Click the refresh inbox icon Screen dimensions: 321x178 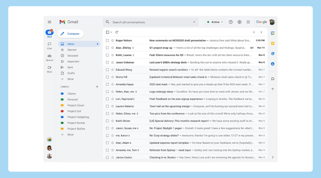point(117,32)
